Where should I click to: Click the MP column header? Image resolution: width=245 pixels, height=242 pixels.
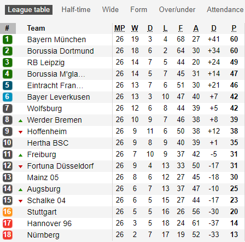(120, 28)
